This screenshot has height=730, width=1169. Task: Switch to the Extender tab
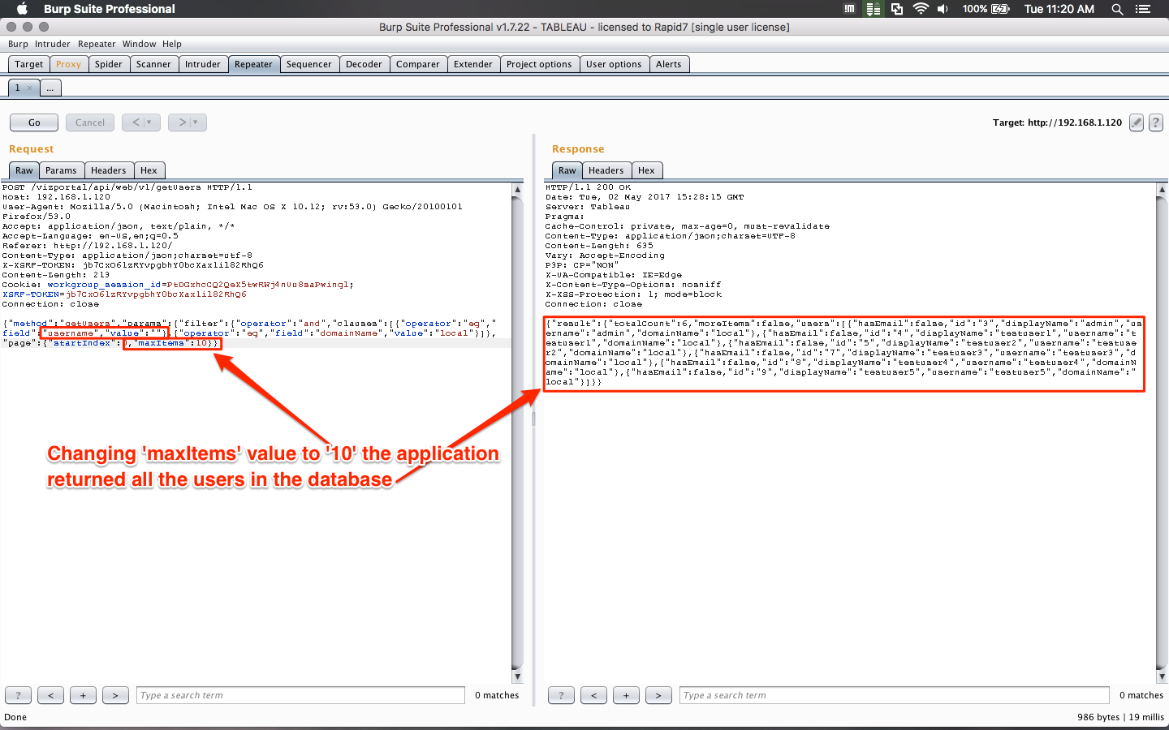472,64
